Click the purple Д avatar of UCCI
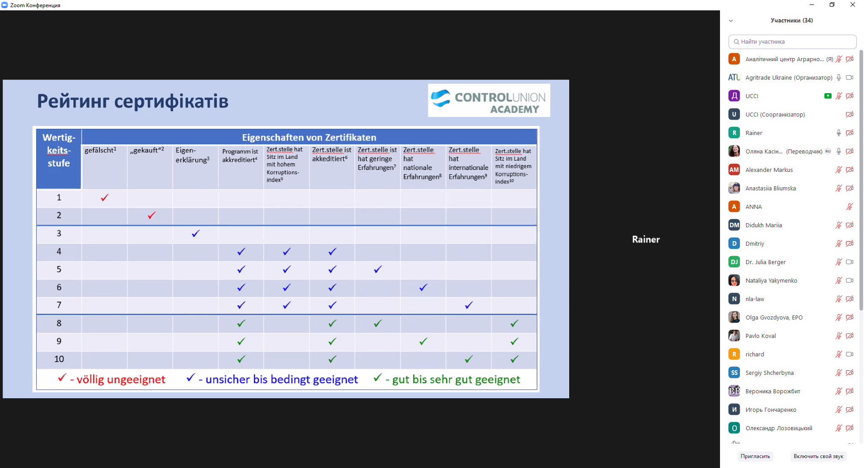 point(734,96)
